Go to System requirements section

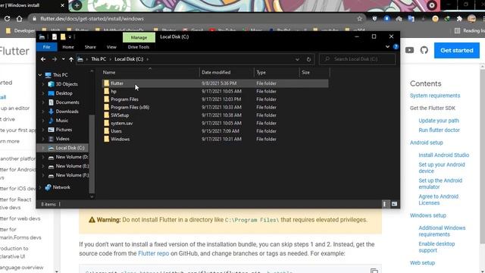(x=435, y=96)
